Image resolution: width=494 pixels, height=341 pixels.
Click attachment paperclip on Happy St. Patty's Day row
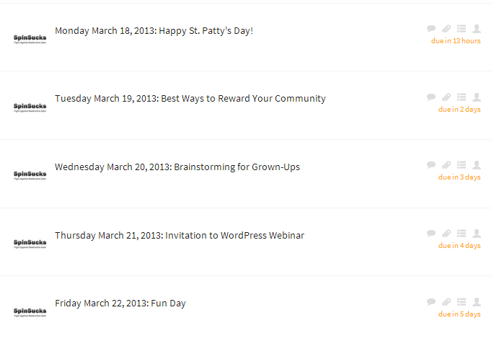pyautogui.click(x=446, y=29)
